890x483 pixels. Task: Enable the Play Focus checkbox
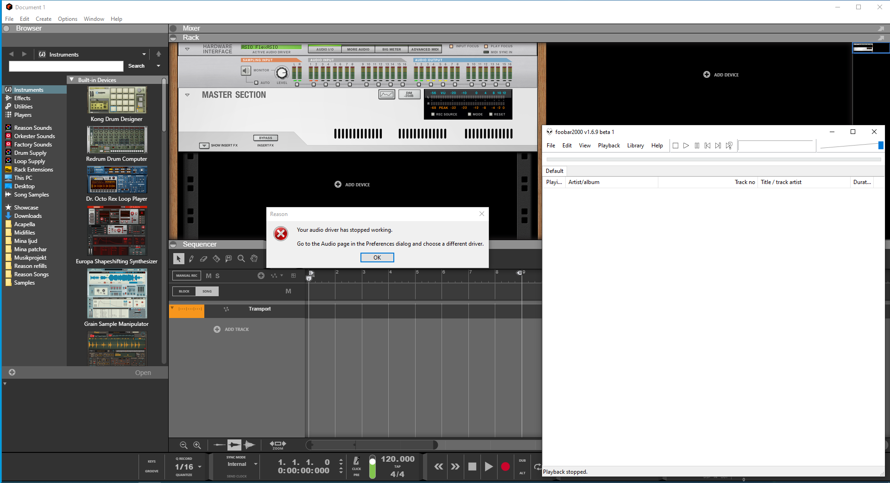487,46
